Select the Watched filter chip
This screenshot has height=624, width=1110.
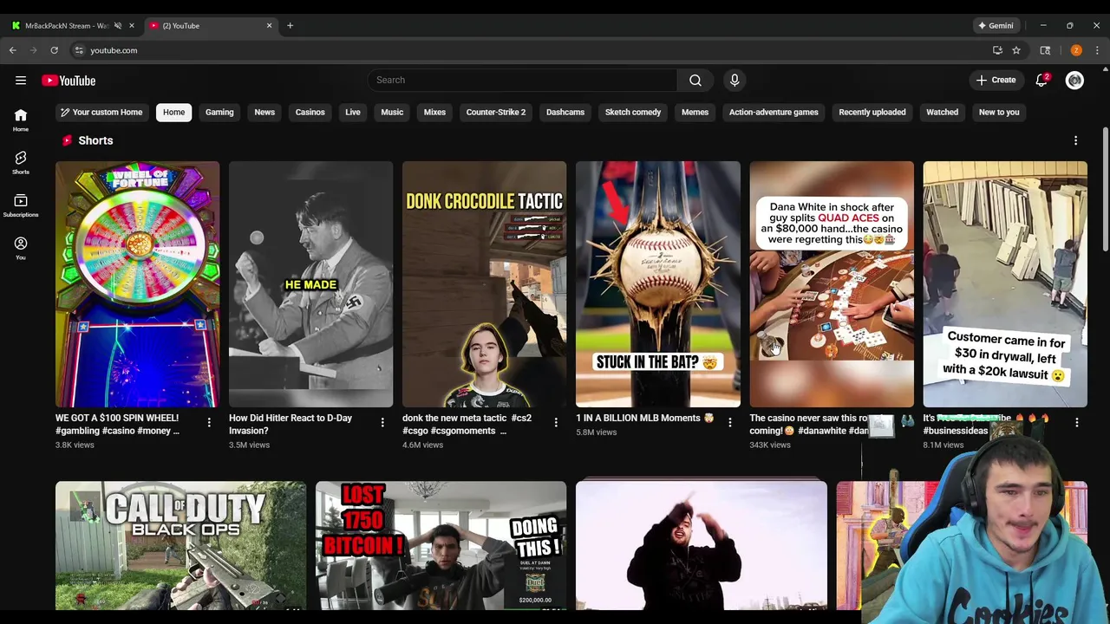[x=942, y=112]
